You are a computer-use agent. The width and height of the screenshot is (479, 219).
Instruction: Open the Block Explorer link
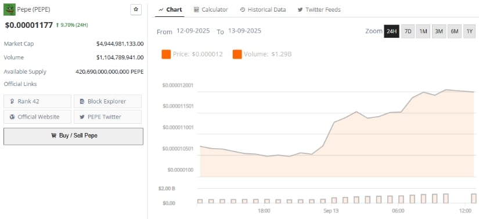click(107, 101)
